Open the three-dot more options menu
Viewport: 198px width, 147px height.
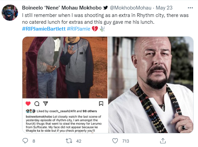190,8
